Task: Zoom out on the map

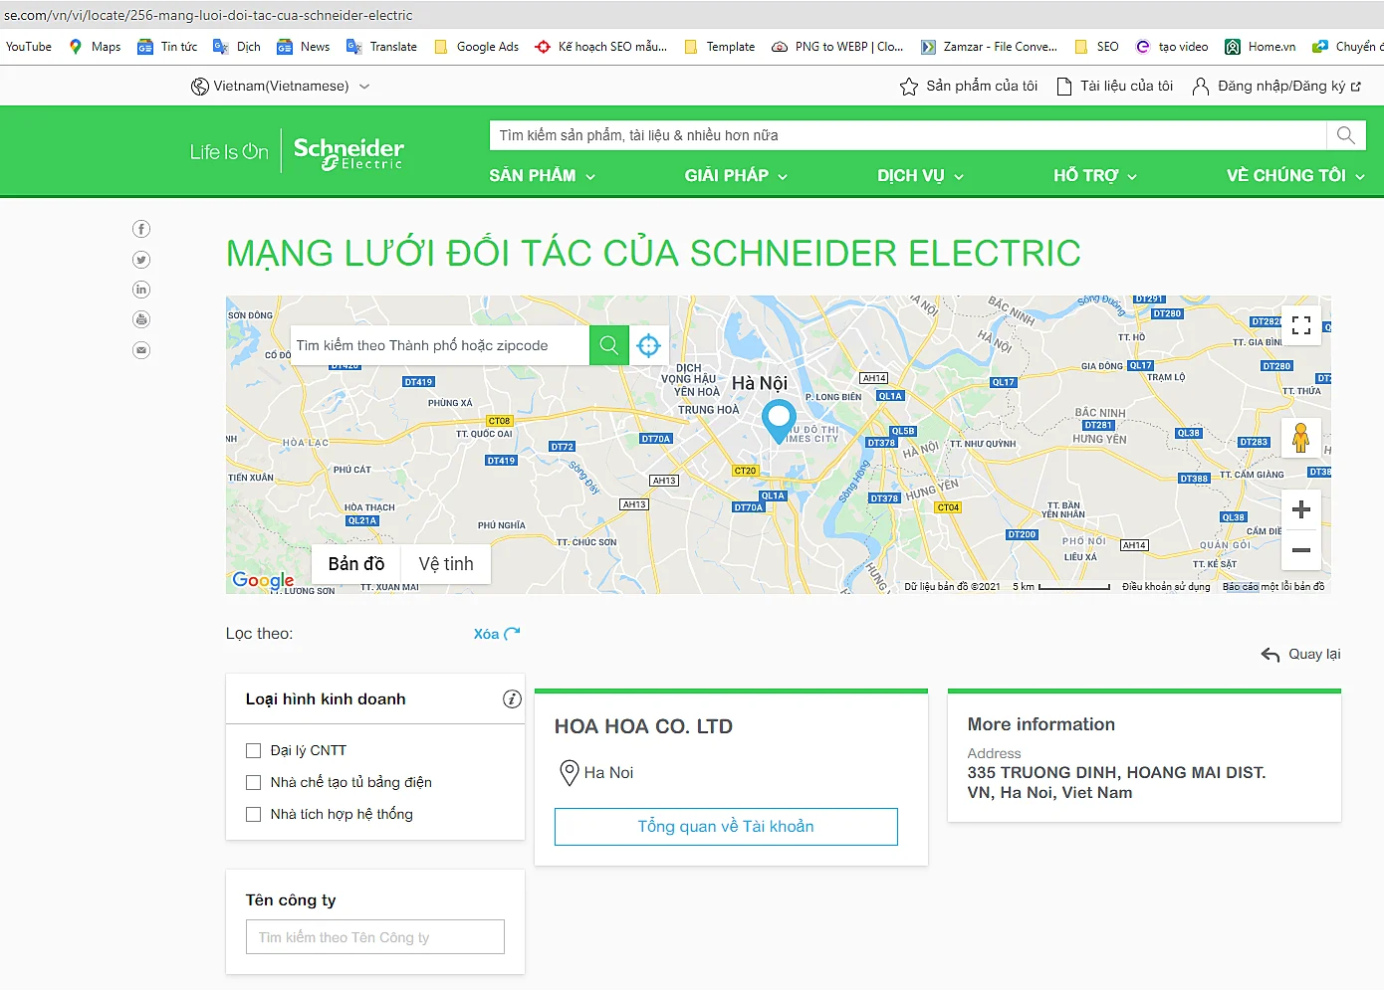Action: (x=1301, y=550)
